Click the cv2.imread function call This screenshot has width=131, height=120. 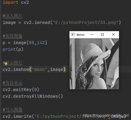tap(37, 22)
